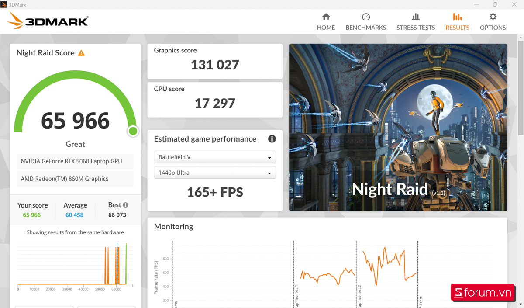Click the small 3DMark icon in the title bar
Image resolution: width=524 pixels, height=308 pixels.
4,4
